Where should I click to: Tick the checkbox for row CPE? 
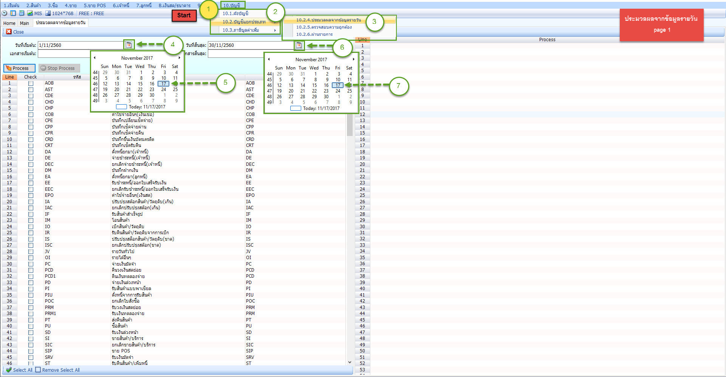(x=31, y=121)
